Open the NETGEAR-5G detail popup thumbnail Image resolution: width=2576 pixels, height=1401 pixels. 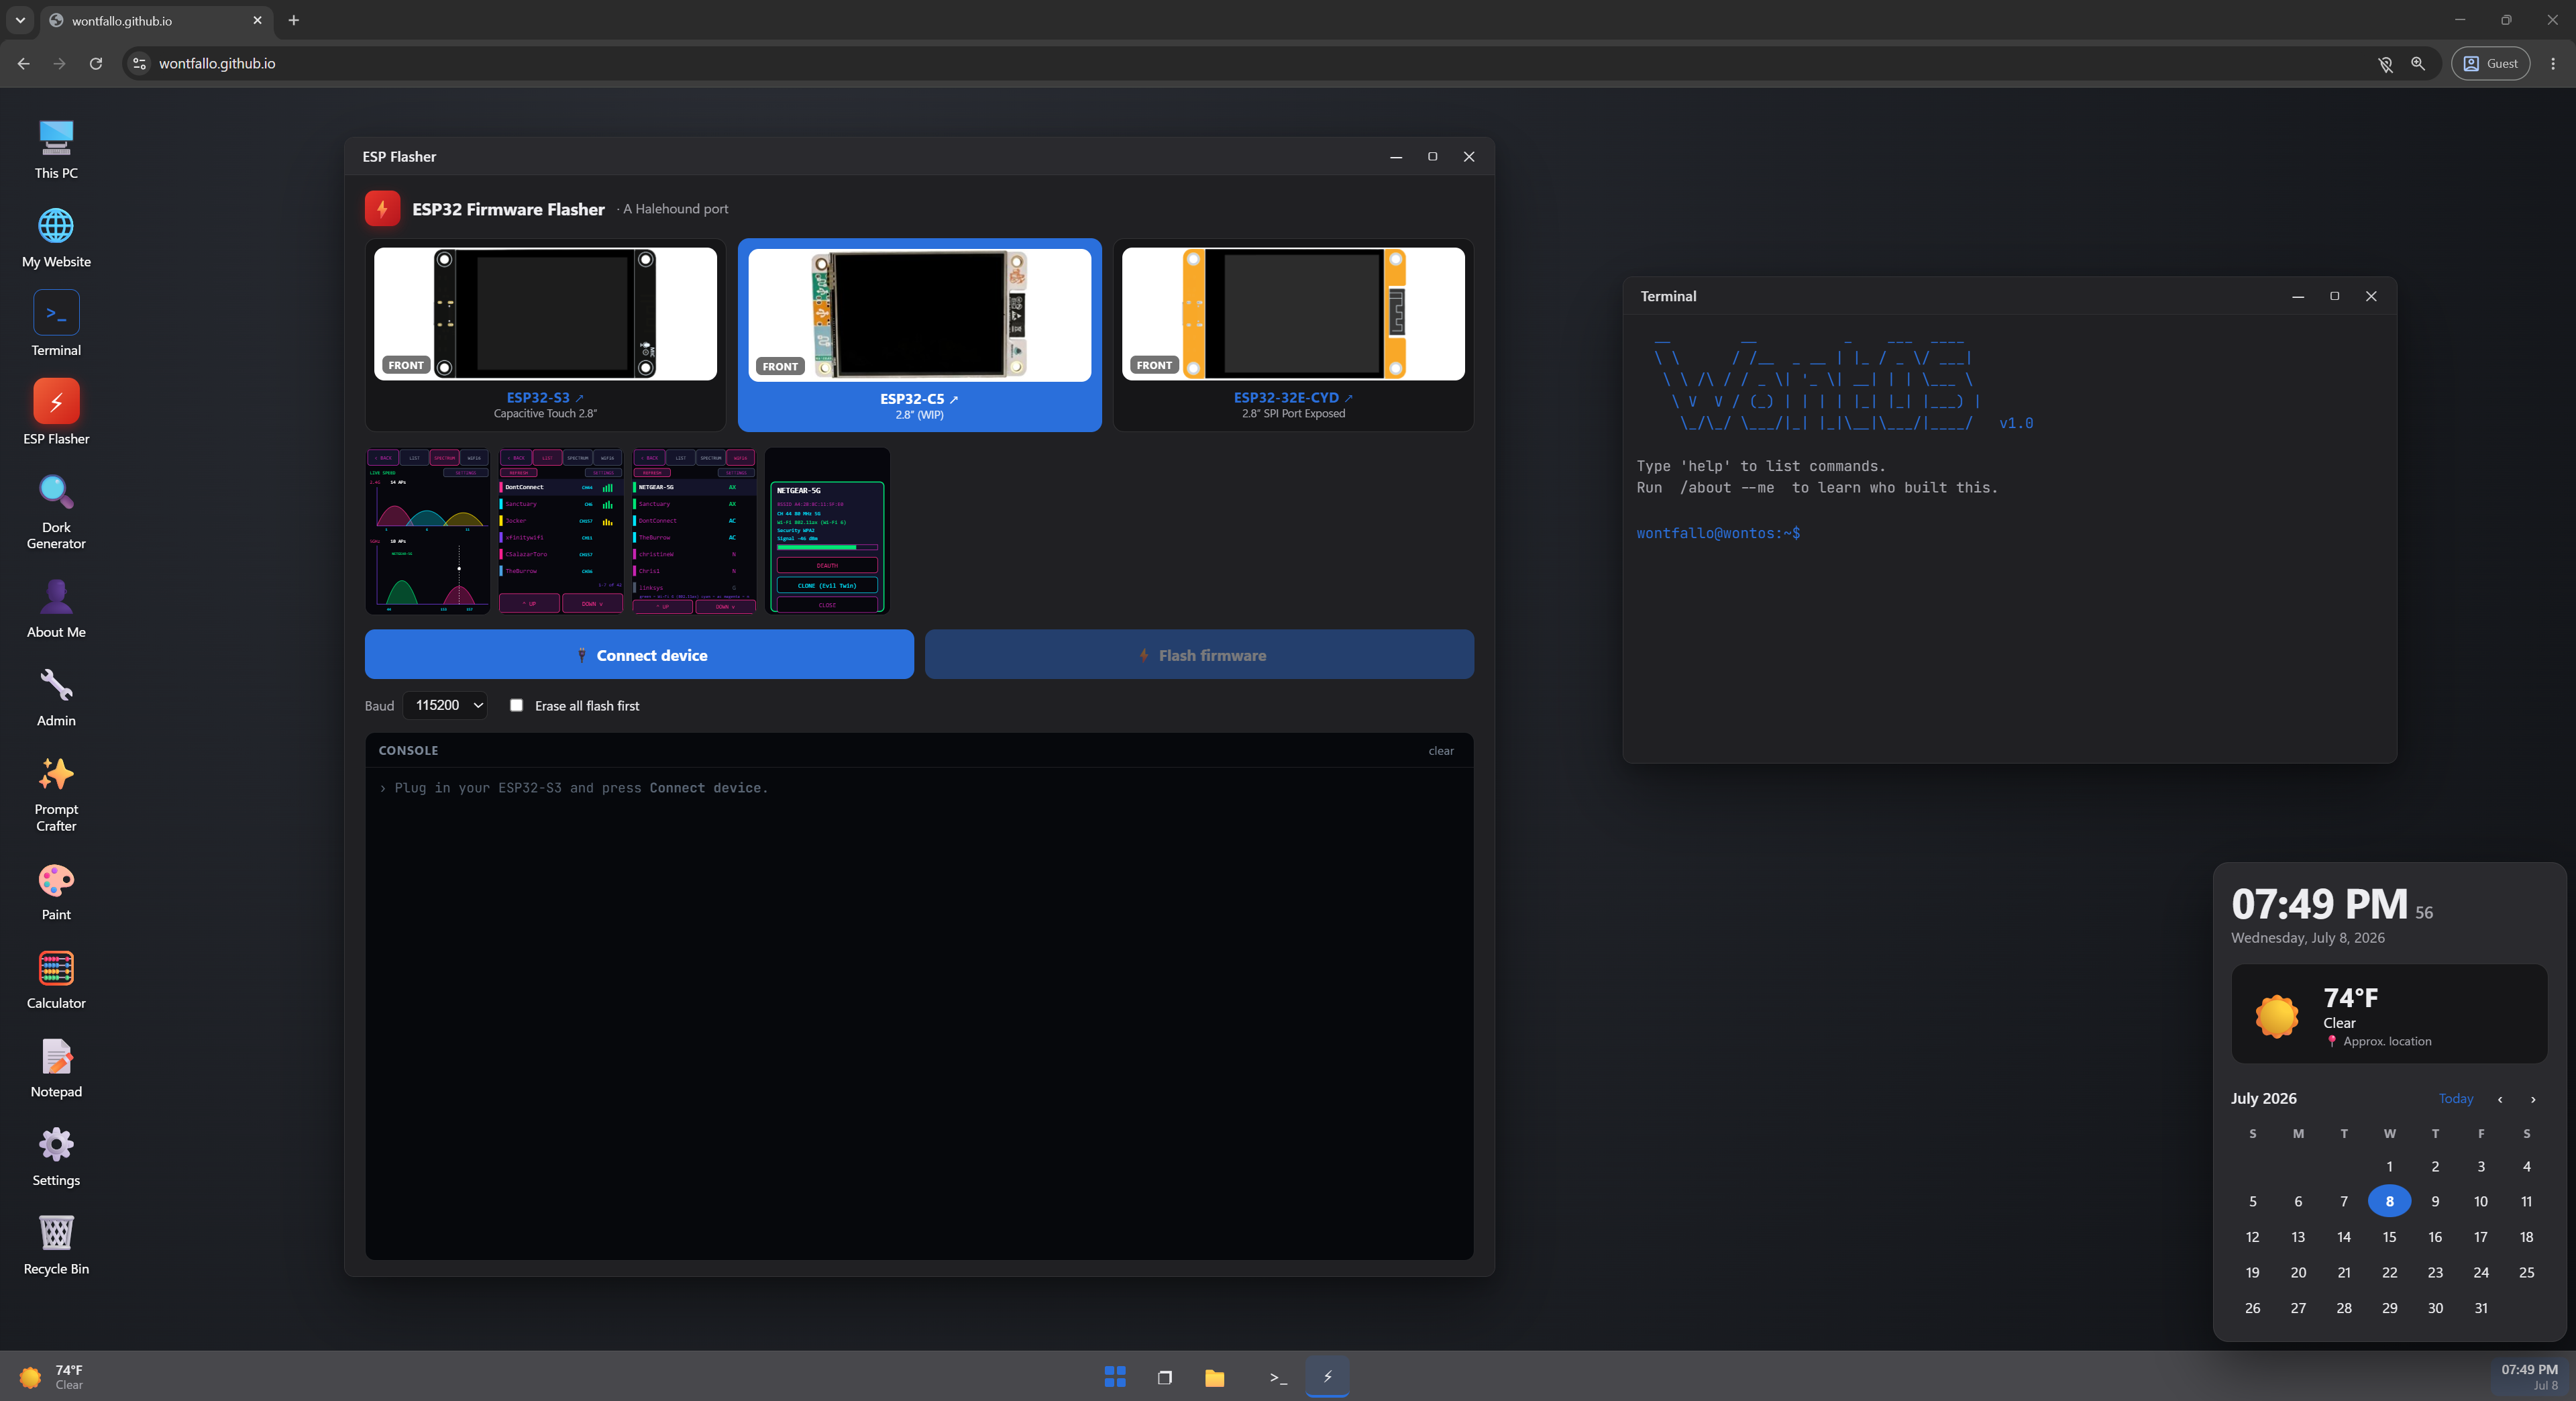pyautogui.click(x=827, y=531)
